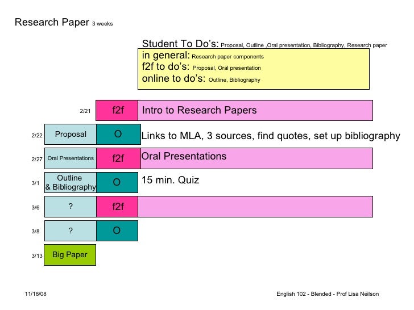Select the light blue 'Oral Presentations' box
Viewport: 414px width, 310px height.
[71, 158]
